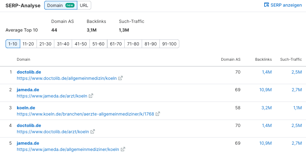Select results range 91-100

pos(169,44)
